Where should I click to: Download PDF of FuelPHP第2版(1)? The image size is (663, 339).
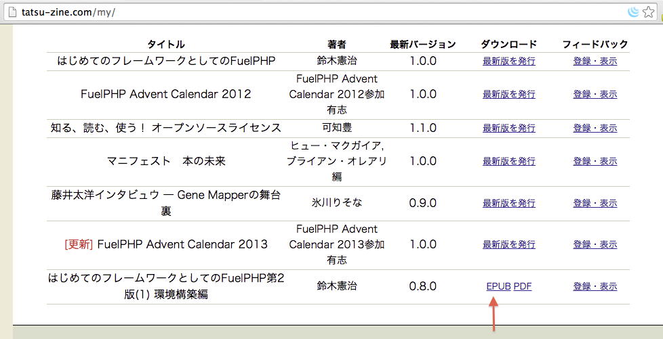522,286
